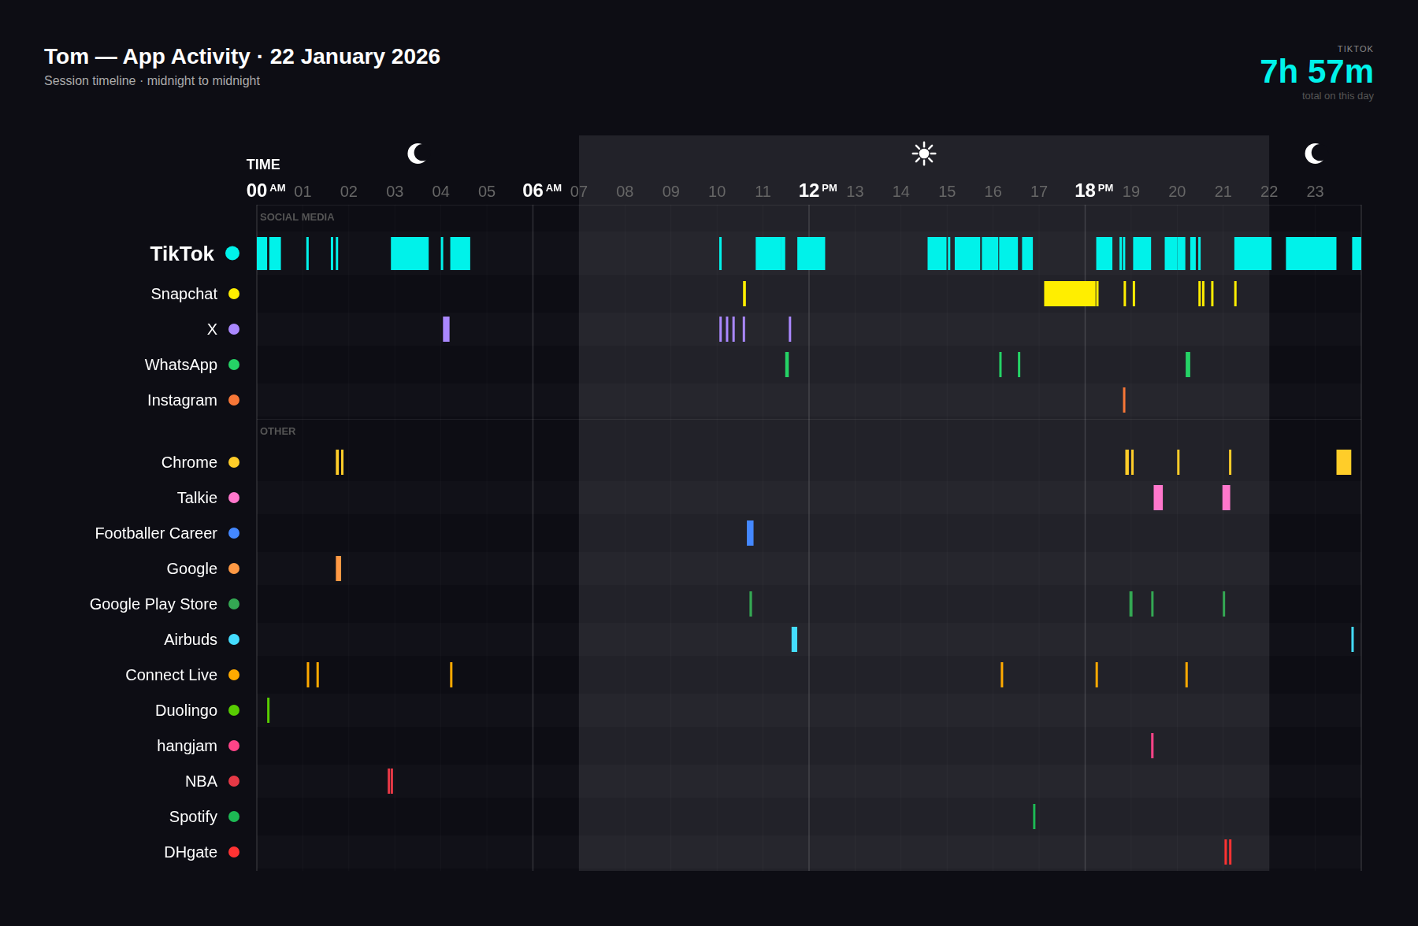Screen dimensions: 1418x926
Task: Click the wide yellow Snapchat session block
Action: (x=1070, y=294)
